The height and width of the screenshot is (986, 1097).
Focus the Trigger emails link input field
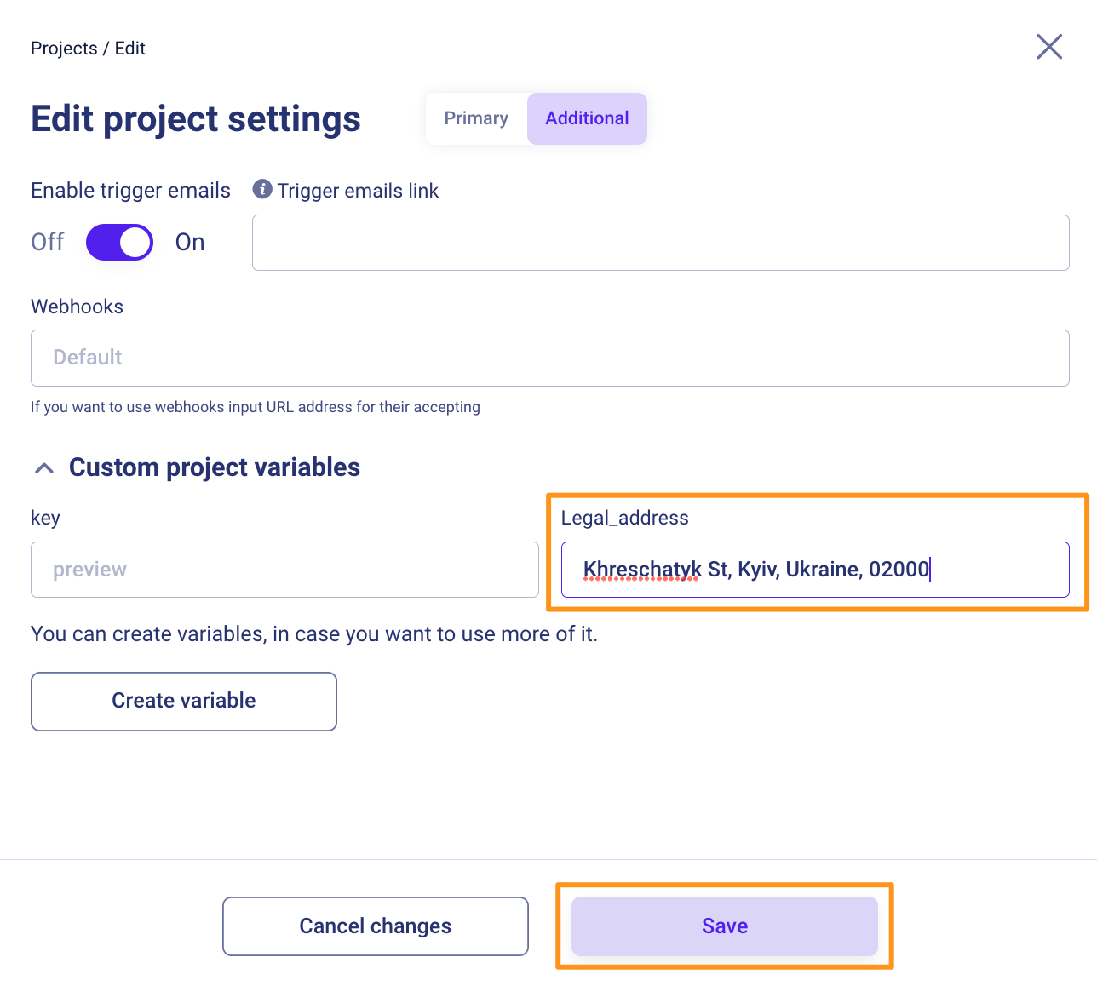pos(660,243)
